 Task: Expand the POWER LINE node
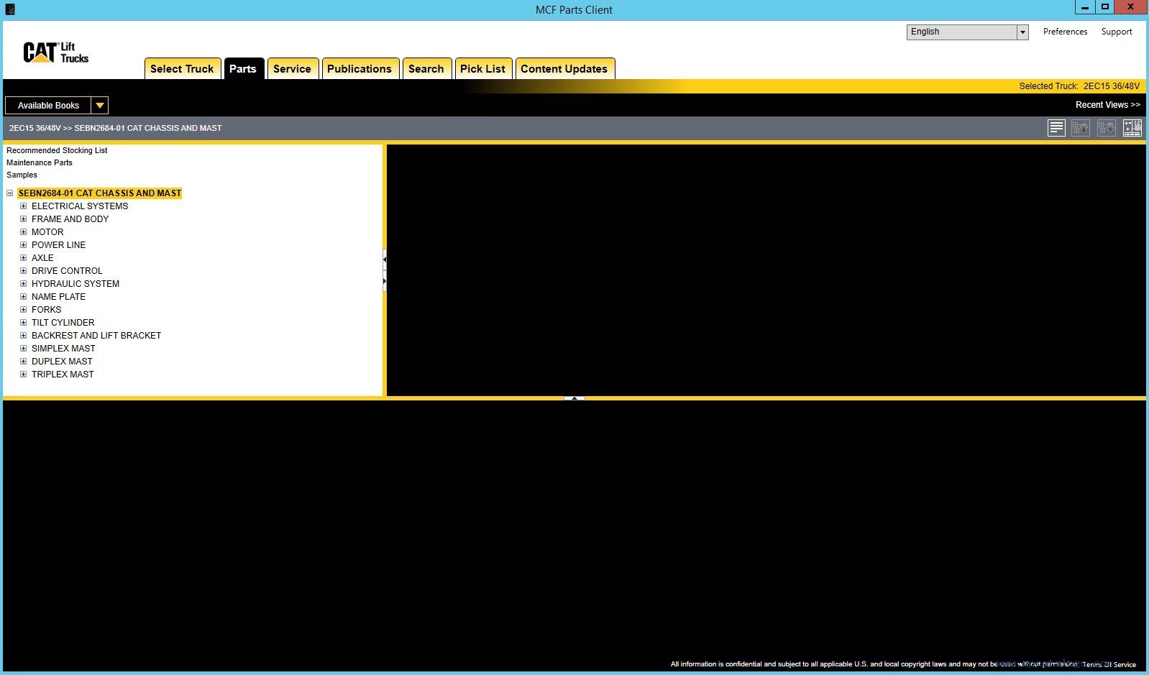(23, 245)
